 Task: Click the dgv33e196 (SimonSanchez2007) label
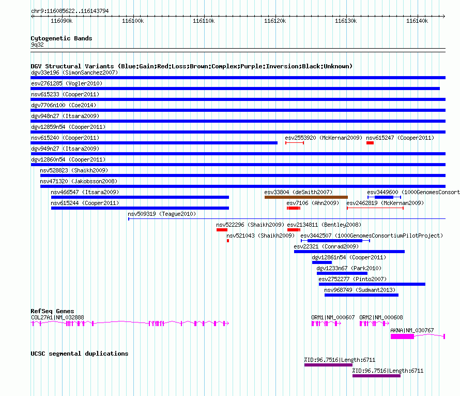74,72
